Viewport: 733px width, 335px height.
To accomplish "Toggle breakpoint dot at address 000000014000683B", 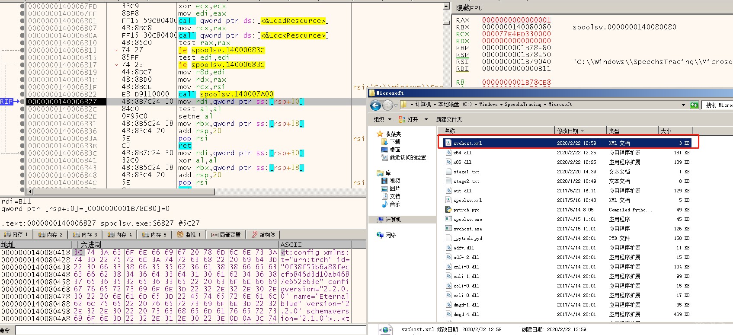I will coord(22,146).
